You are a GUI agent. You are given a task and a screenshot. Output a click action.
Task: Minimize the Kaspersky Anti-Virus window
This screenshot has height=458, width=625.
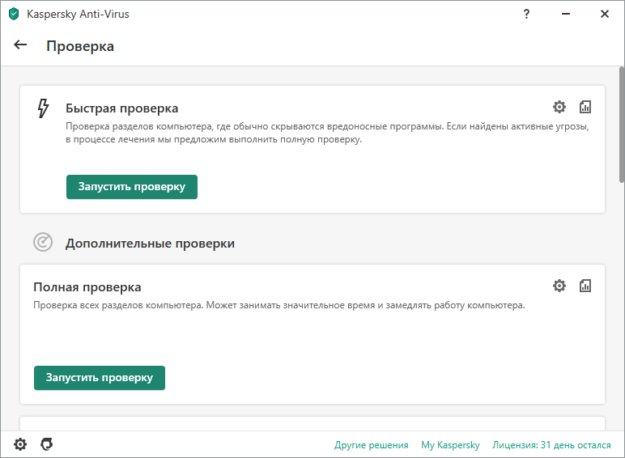(566, 14)
